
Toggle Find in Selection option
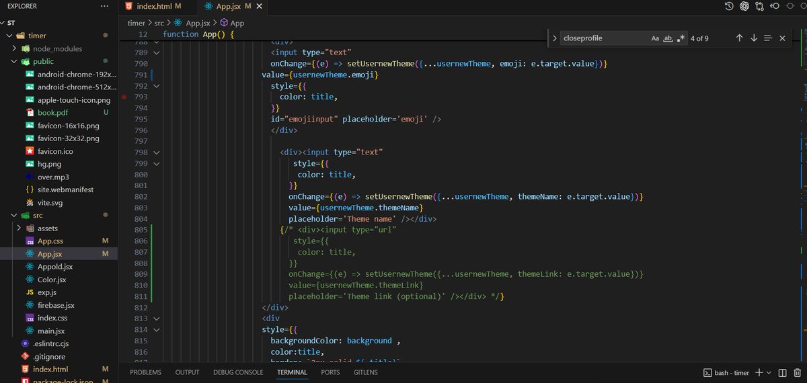(x=768, y=38)
